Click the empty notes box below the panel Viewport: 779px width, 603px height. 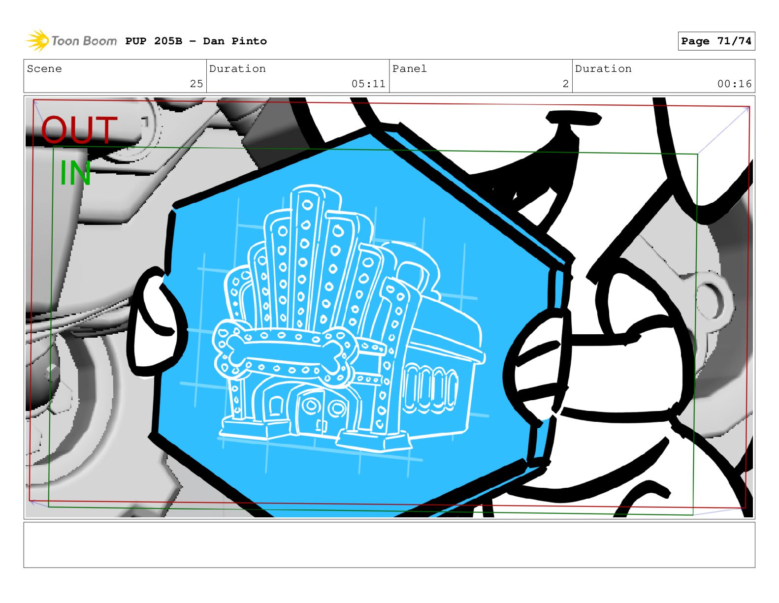click(x=389, y=545)
